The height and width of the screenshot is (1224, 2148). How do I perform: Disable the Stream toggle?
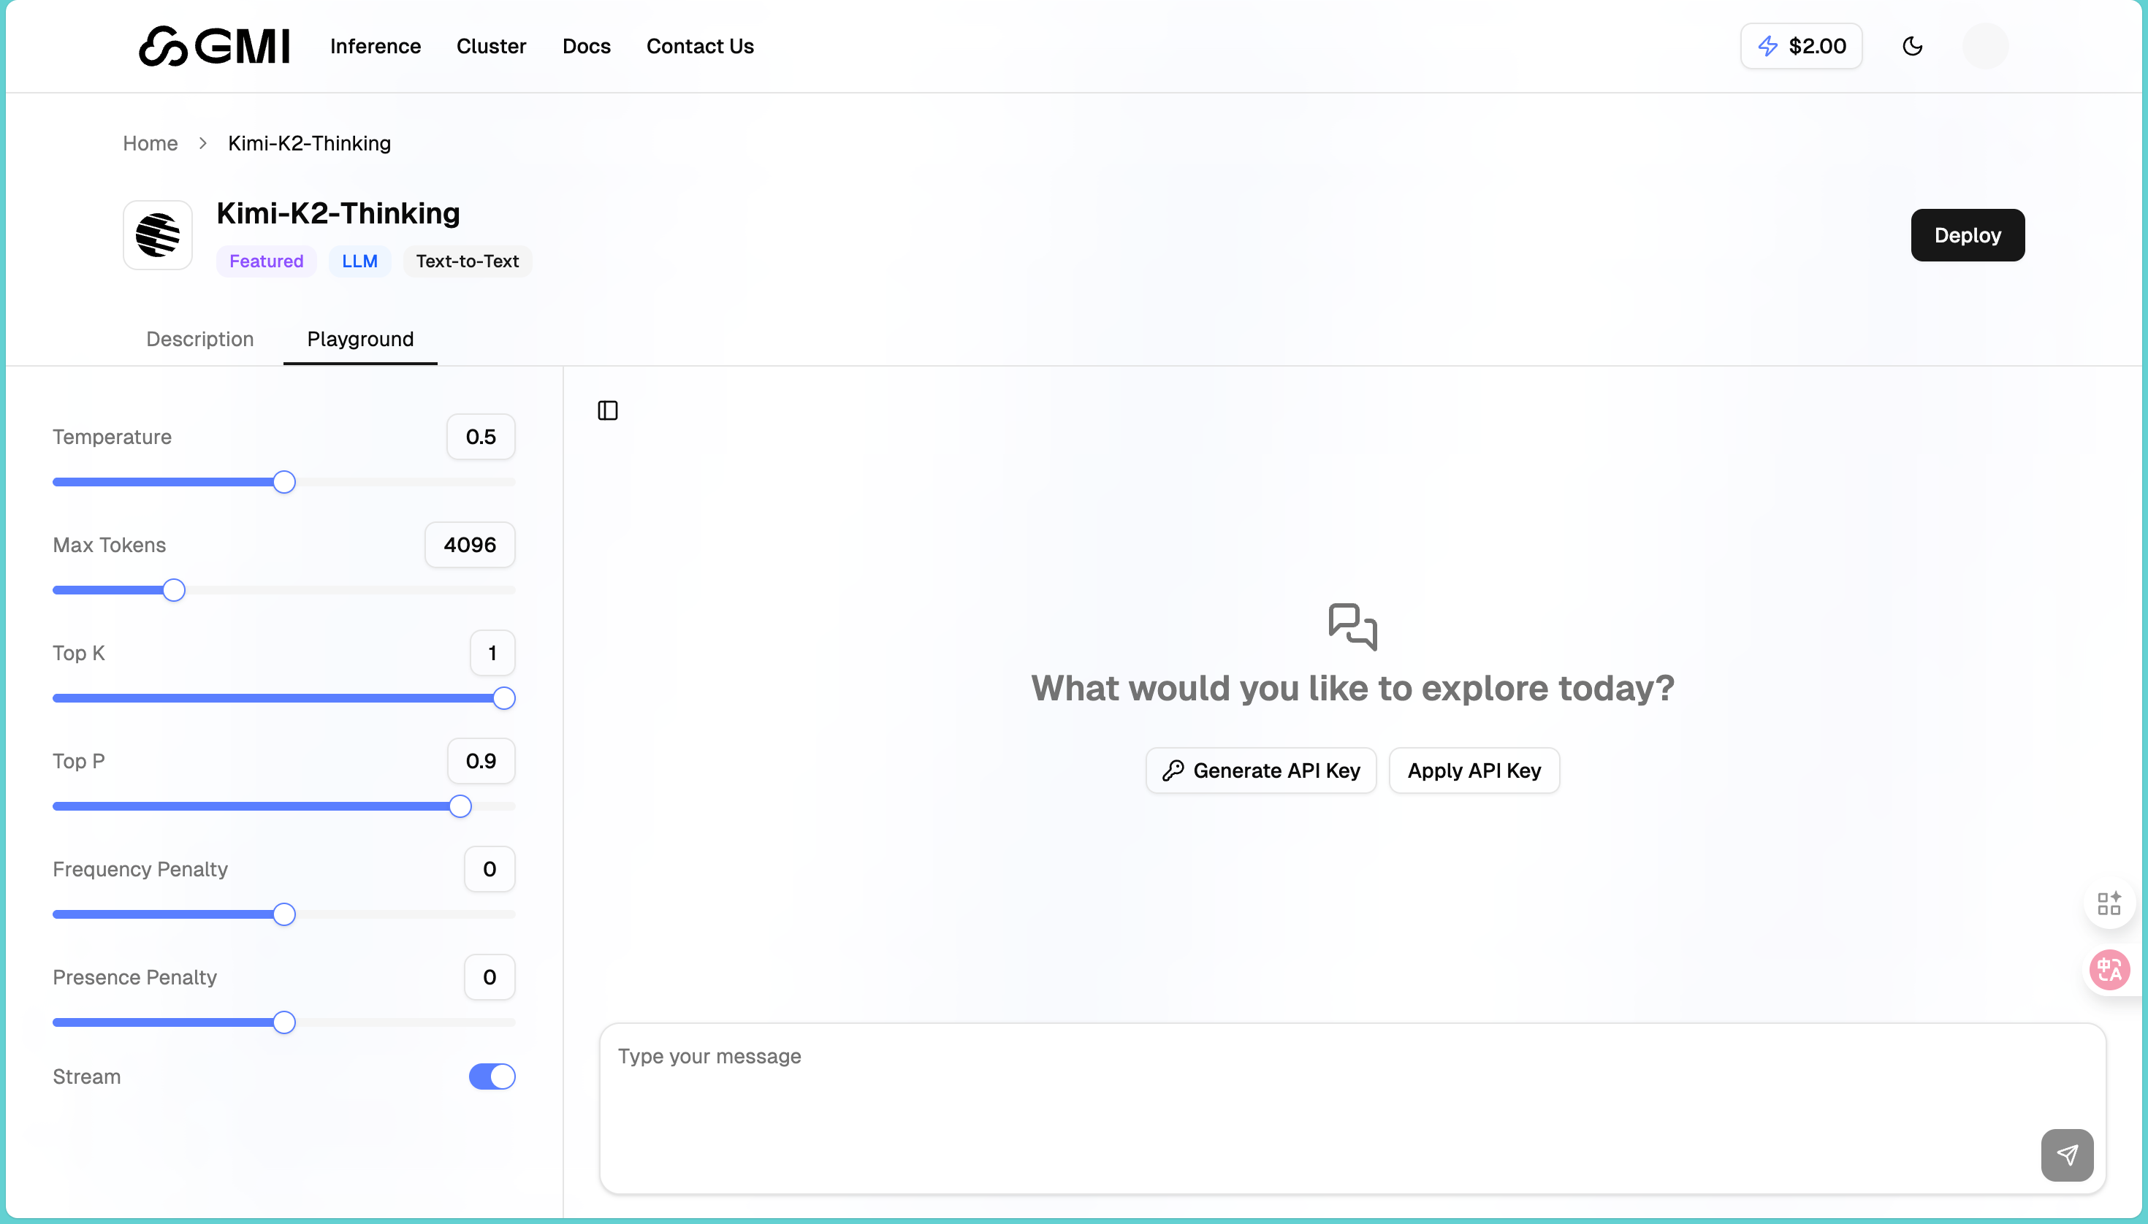492,1076
